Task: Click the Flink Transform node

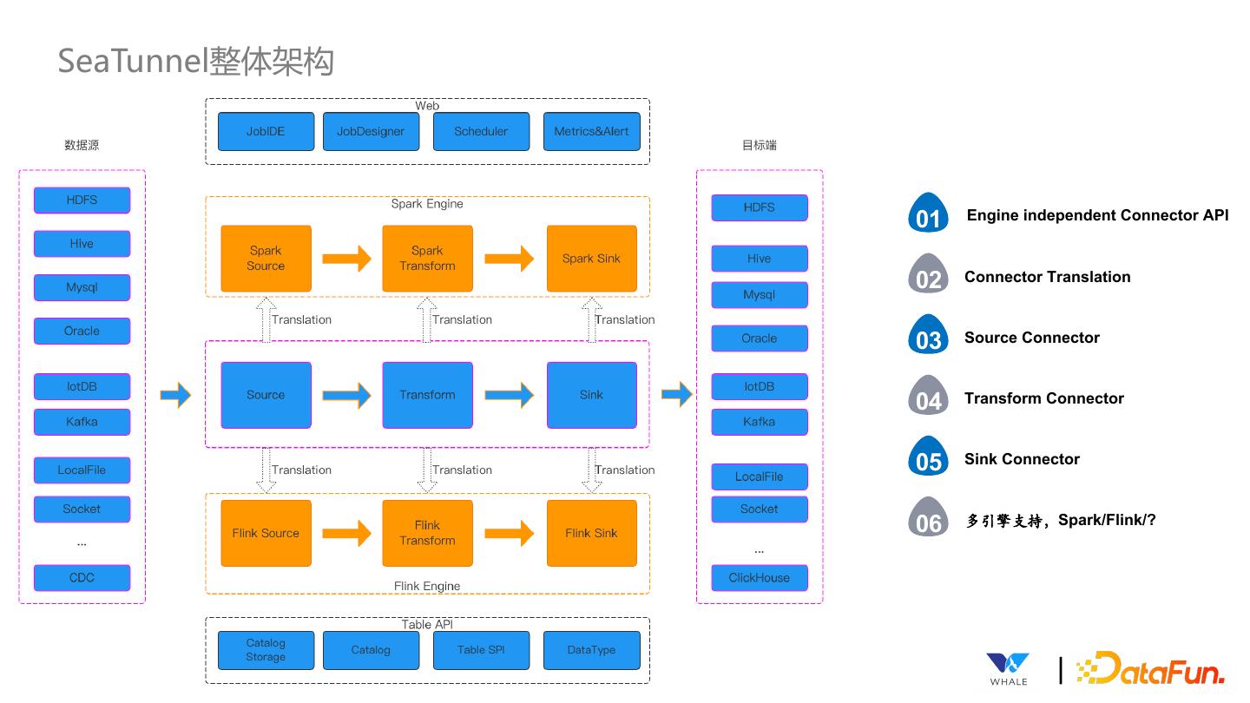Action: click(427, 533)
